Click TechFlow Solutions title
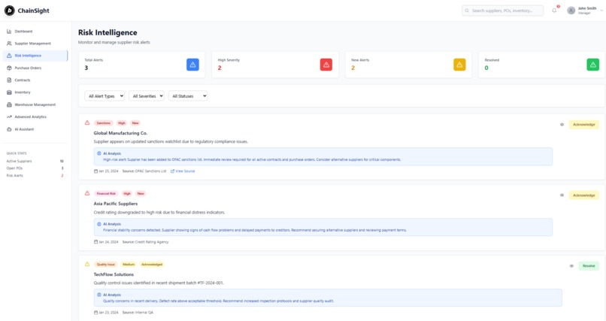Image resolution: width=606 pixels, height=321 pixels. [x=114, y=274]
